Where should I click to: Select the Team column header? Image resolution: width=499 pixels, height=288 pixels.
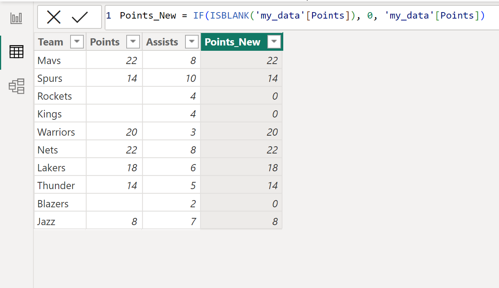(50, 42)
